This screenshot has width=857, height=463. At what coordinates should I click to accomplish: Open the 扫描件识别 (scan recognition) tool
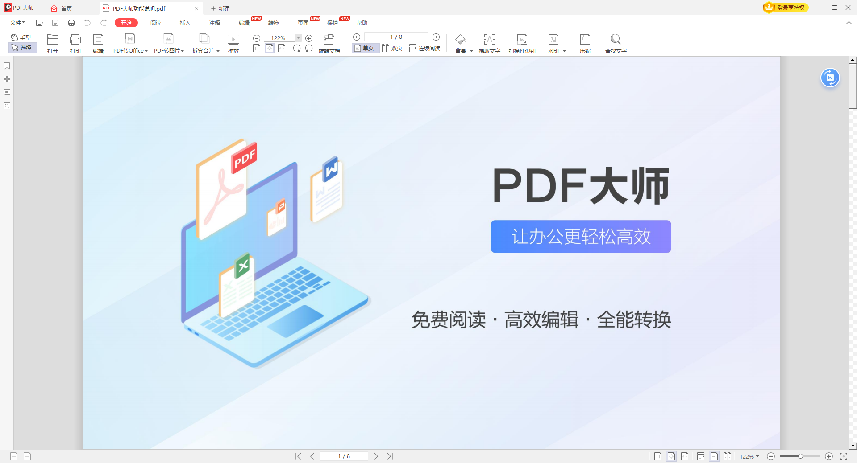[x=521, y=43]
